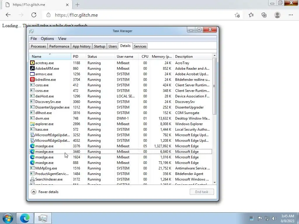Select the dwm.exe process row
Viewport: 299px width, 224px height.
(121, 118)
